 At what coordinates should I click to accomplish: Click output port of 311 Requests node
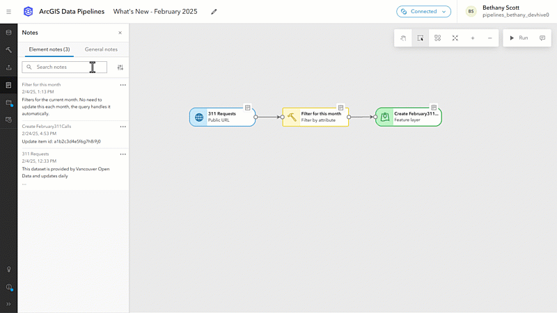click(x=256, y=117)
